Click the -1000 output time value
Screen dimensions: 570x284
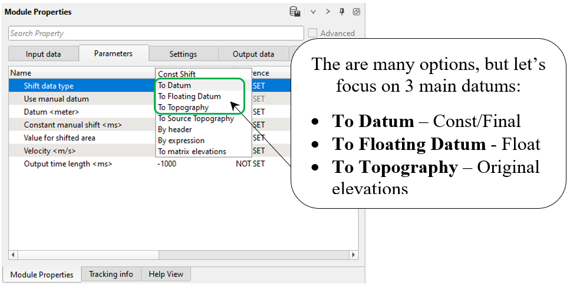(167, 163)
